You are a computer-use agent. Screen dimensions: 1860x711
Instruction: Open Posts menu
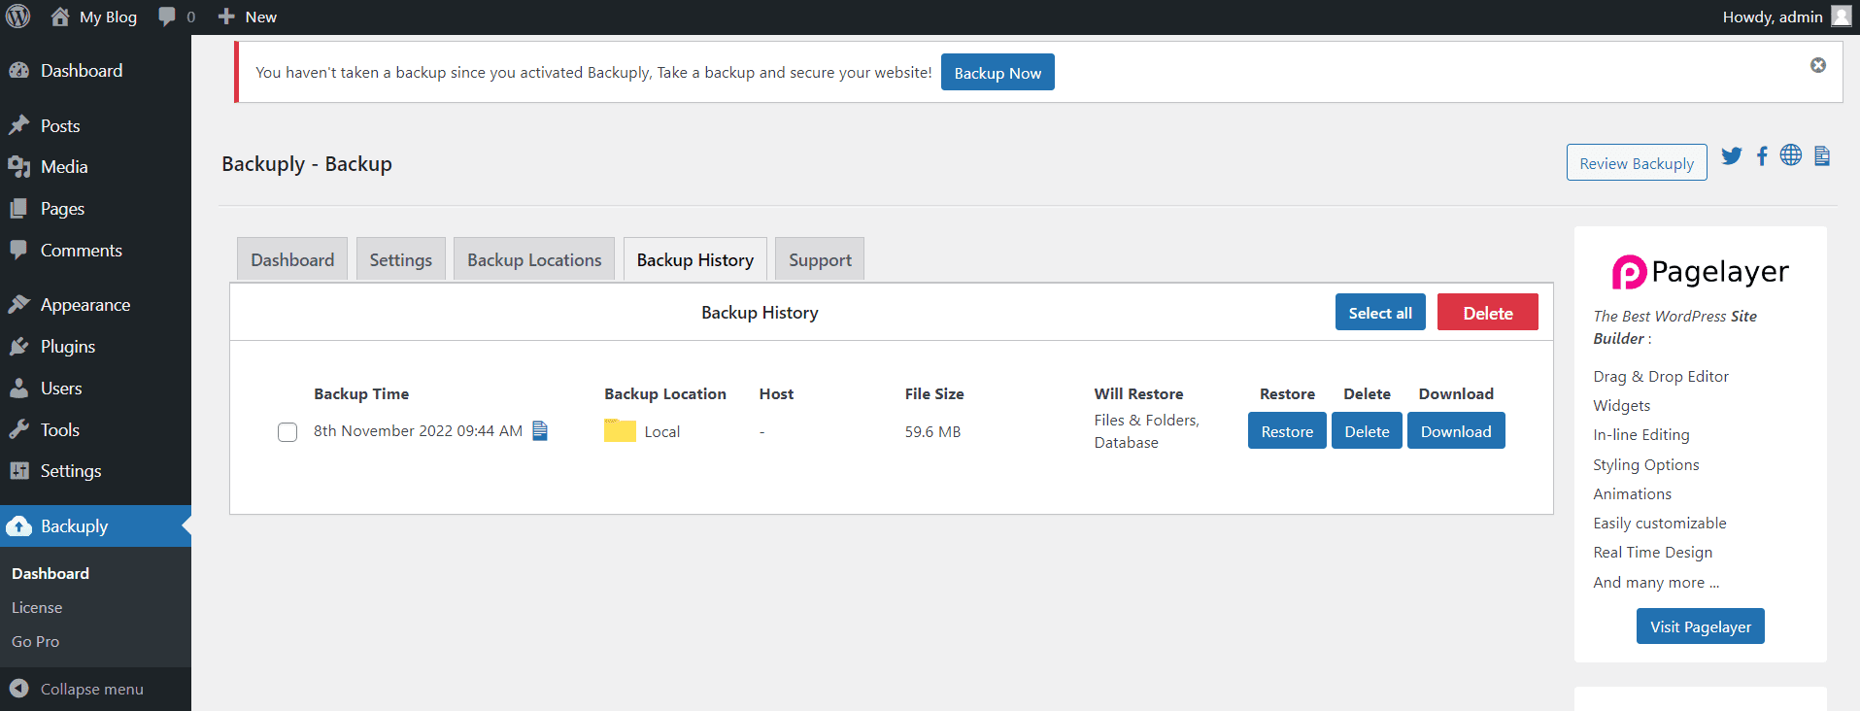(95, 126)
